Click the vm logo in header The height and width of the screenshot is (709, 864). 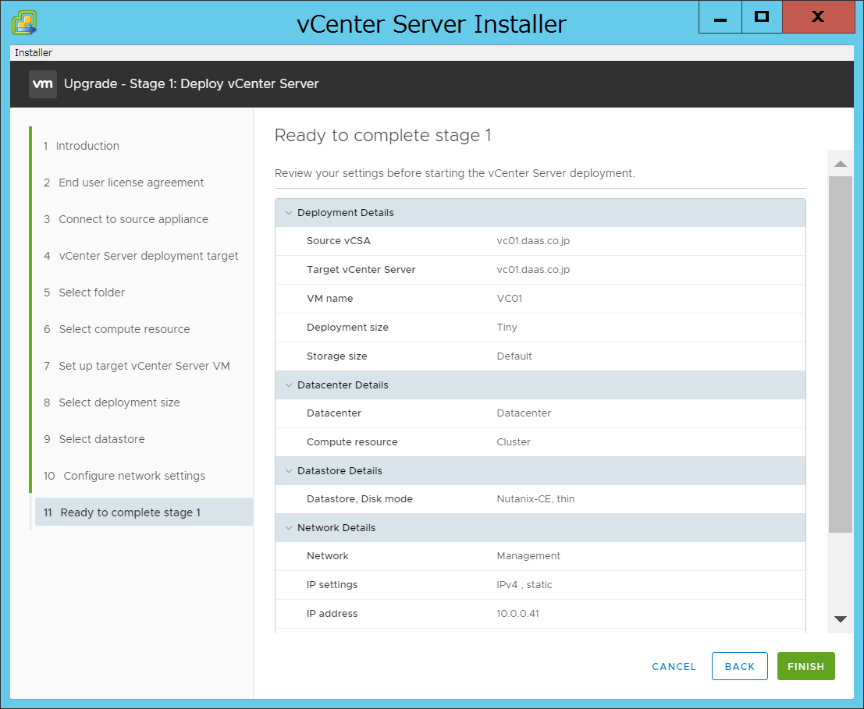click(x=42, y=83)
